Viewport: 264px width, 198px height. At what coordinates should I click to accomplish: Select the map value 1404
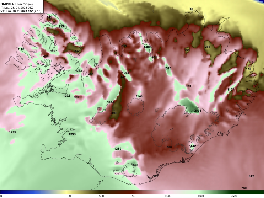[x=147, y=47]
